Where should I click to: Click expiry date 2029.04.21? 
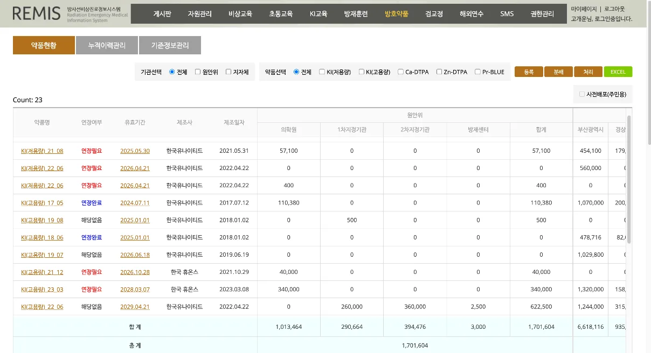click(135, 307)
